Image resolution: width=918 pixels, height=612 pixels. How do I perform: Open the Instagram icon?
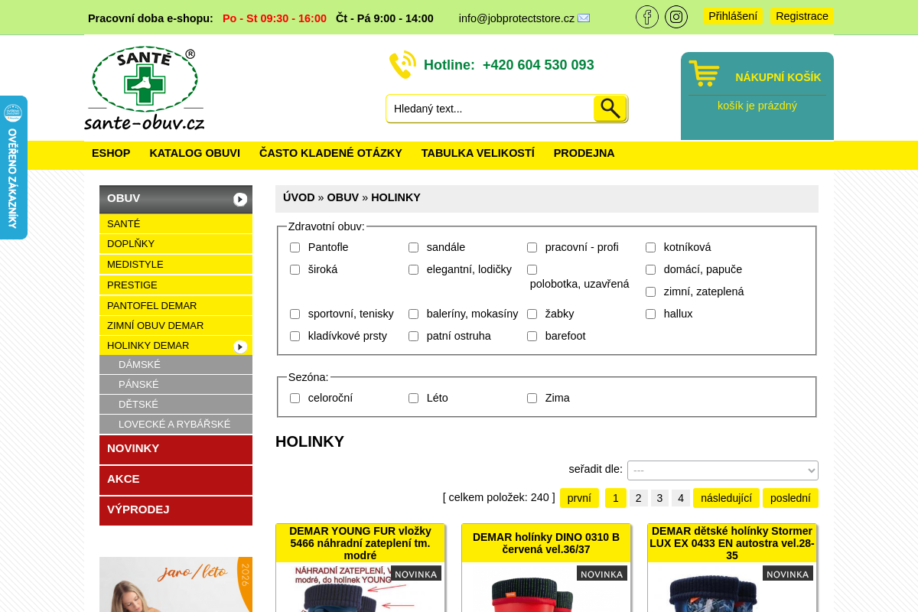676,16
